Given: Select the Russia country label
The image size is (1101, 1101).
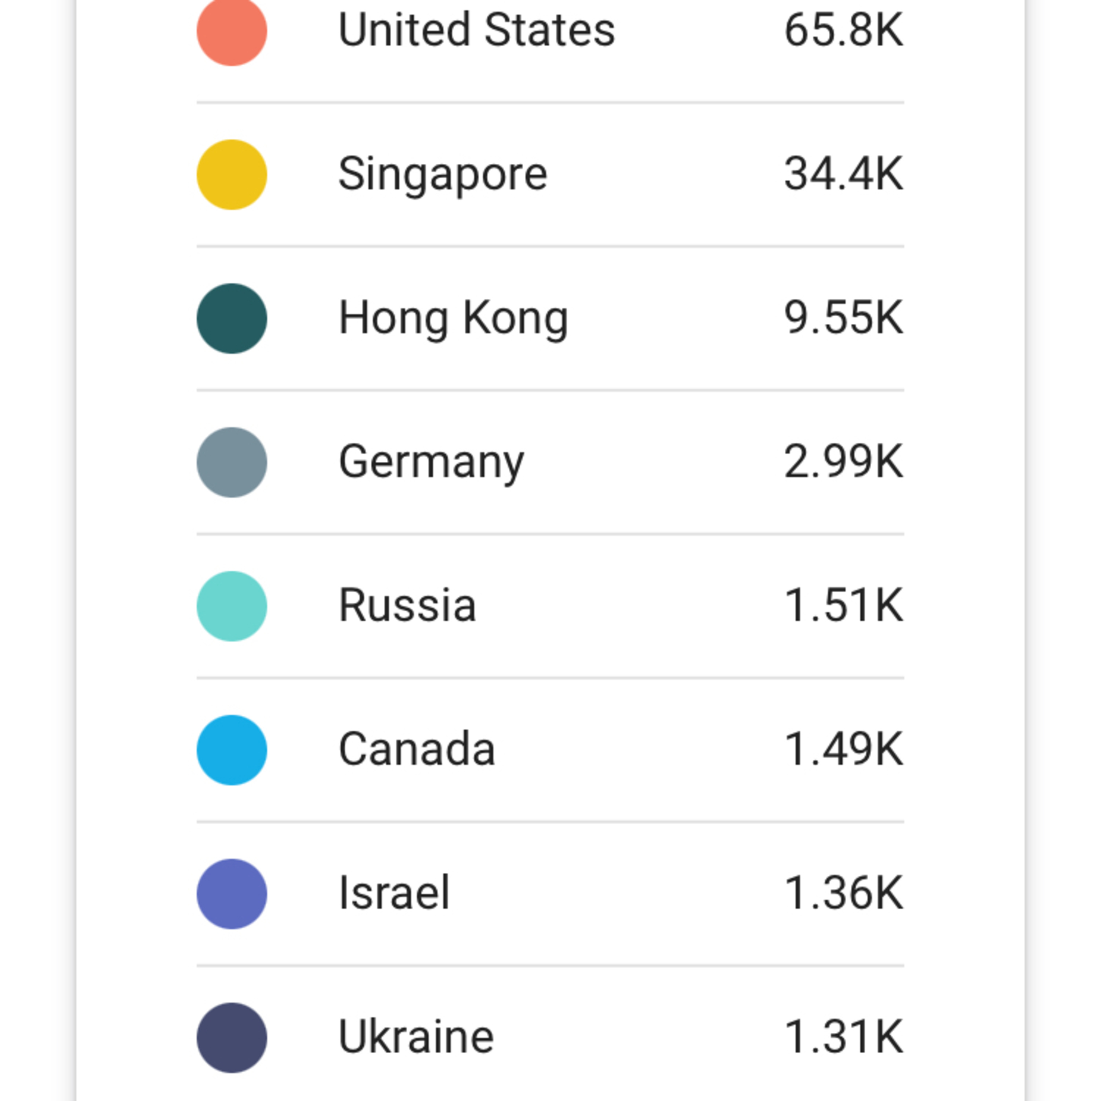Looking at the screenshot, I should coord(407,605).
